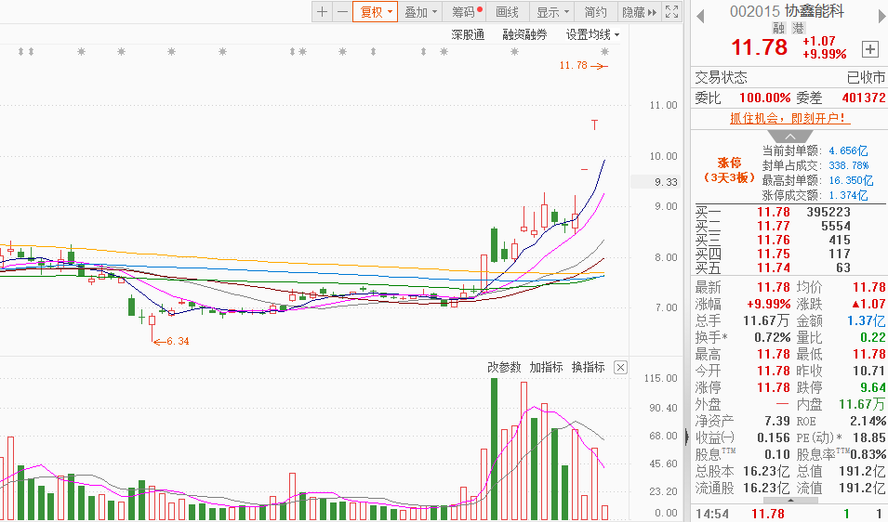Enter fullscreen with the expand arrows icon

point(671,12)
